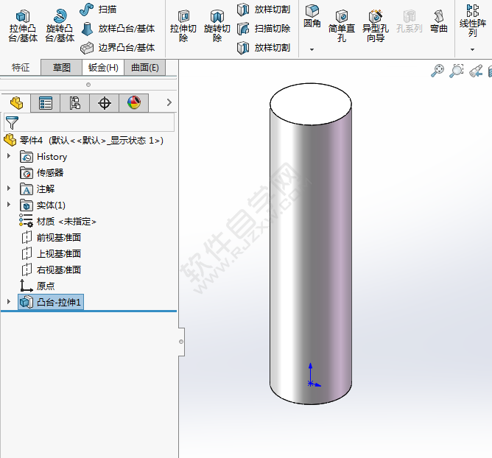Open the DisplayManager color ball tab
Viewport: 492px width, 458px height.
click(133, 103)
